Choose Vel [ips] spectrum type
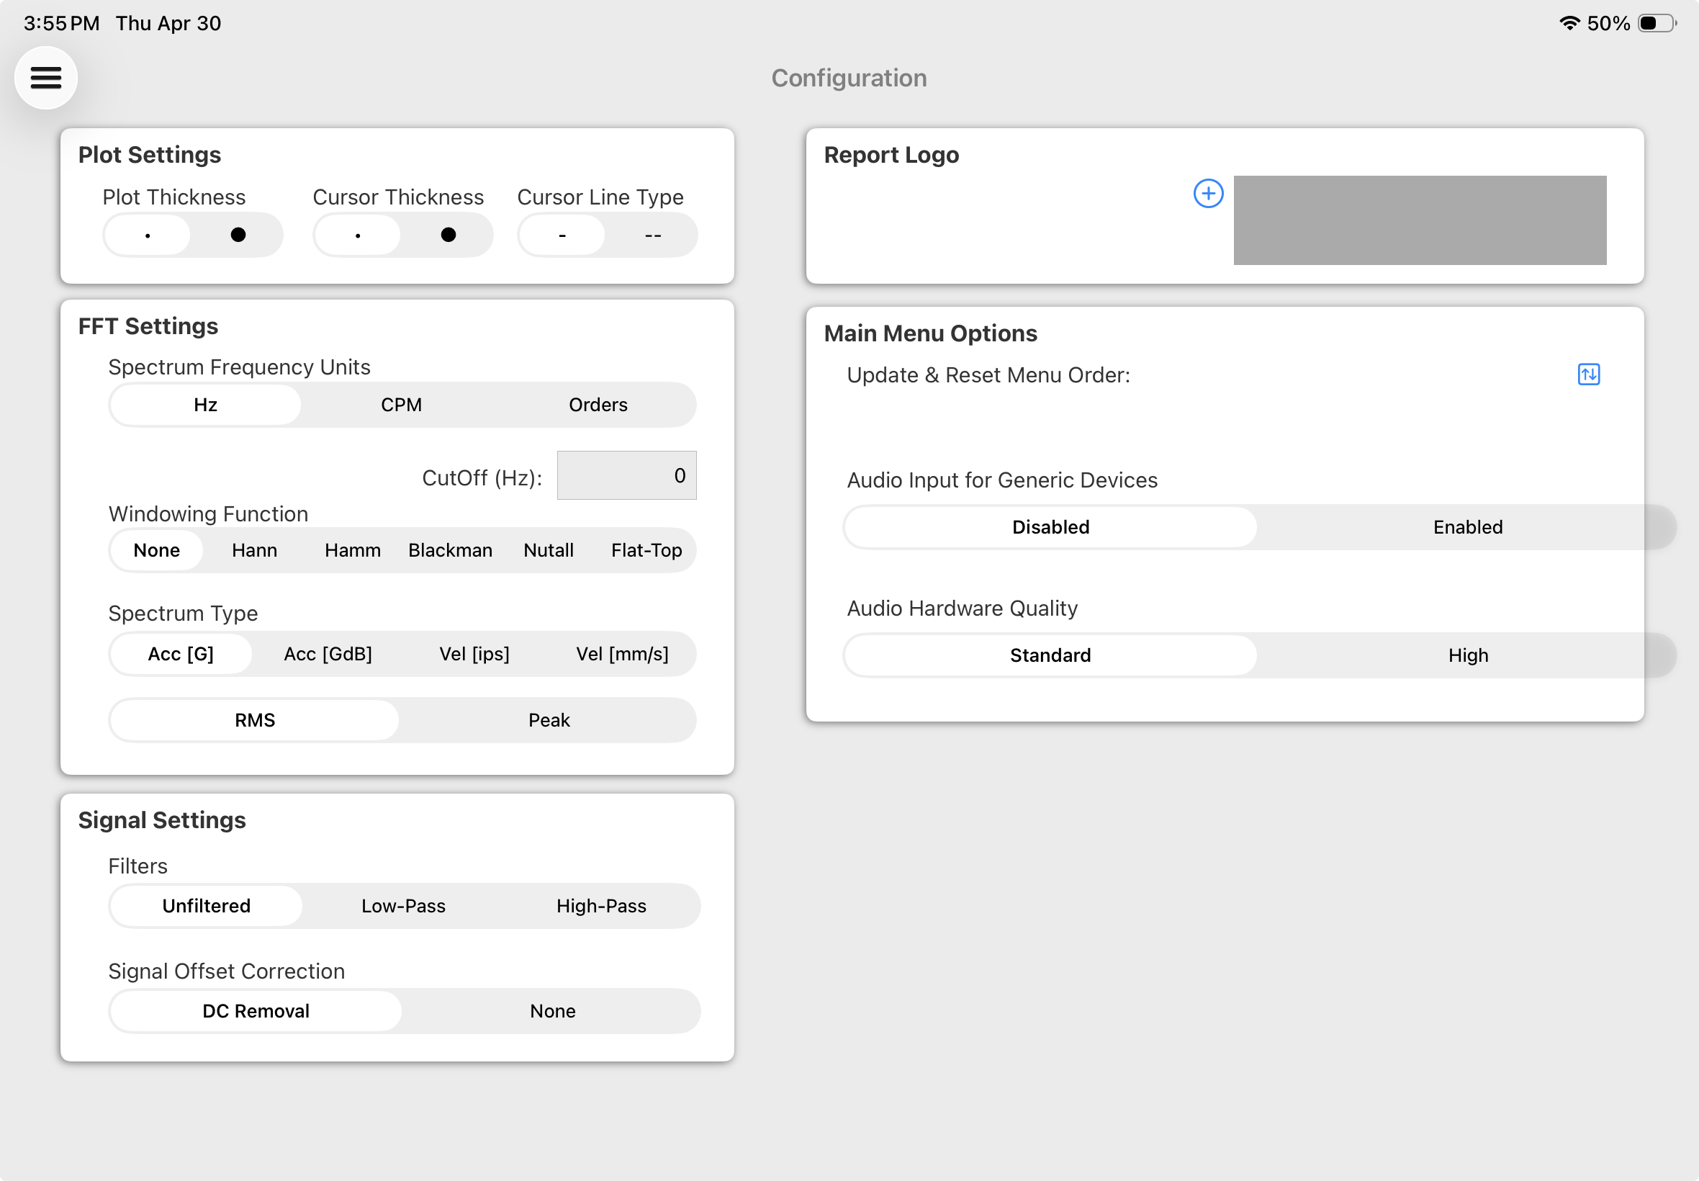The image size is (1699, 1181). tap(474, 654)
